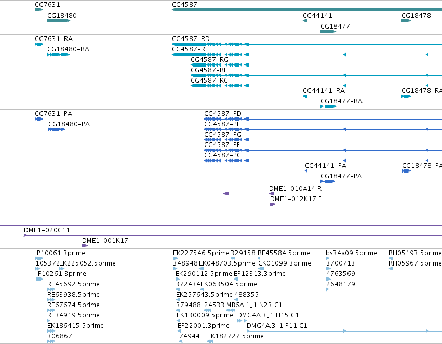The image size is (442, 344).
Task: Click the DMG4A.3_1.H15.C1 label
Action: (x=268, y=316)
